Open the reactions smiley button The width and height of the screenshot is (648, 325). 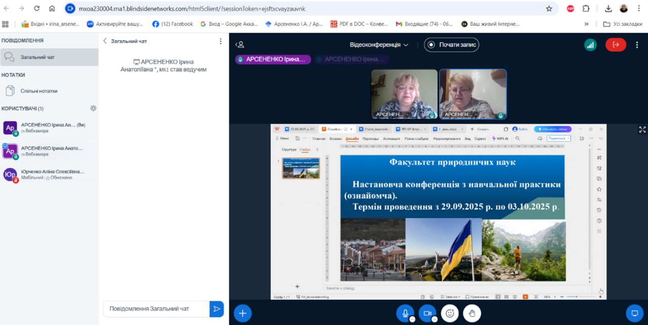pos(450,313)
